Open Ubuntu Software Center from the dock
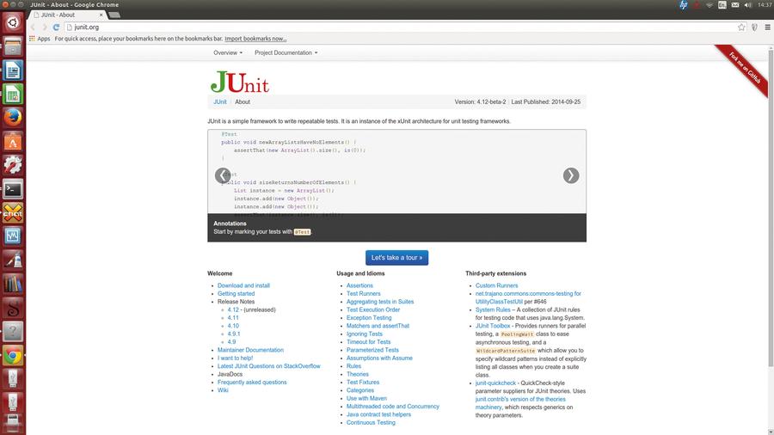The image size is (774, 435). [x=13, y=142]
